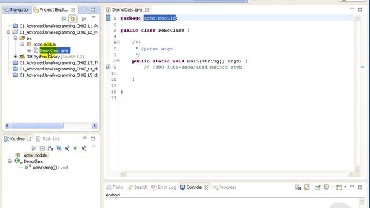This screenshot has height=208, width=370.
Task: Collapse all in the Outline toolbar
Action: pos(42,148)
